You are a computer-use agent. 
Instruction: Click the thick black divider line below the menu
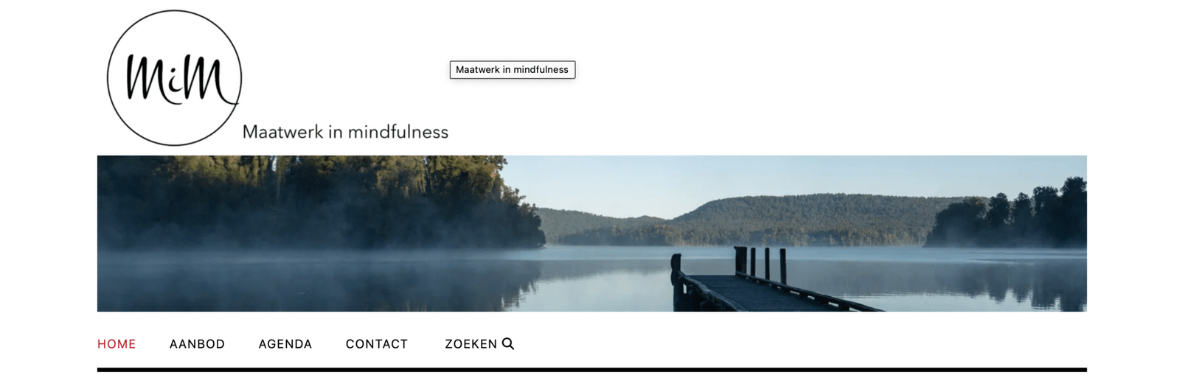coord(592,370)
